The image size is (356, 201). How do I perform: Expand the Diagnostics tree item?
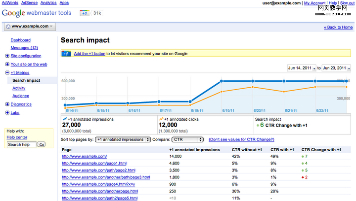7,104
